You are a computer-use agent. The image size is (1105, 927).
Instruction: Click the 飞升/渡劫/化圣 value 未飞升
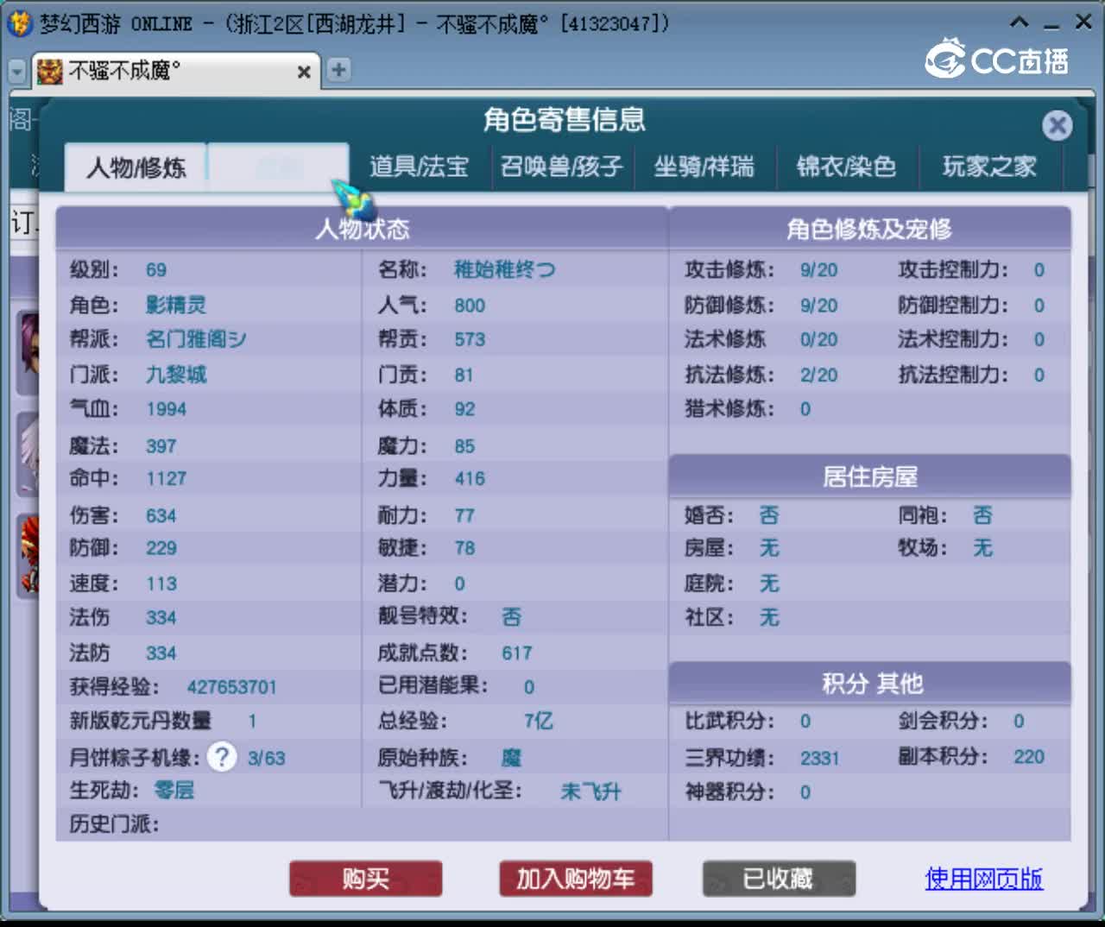pyautogui.click(x=590, y=791)
